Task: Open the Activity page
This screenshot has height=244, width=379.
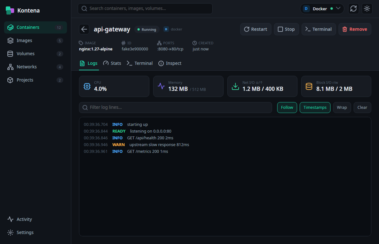Action: [x=36, y=219]
